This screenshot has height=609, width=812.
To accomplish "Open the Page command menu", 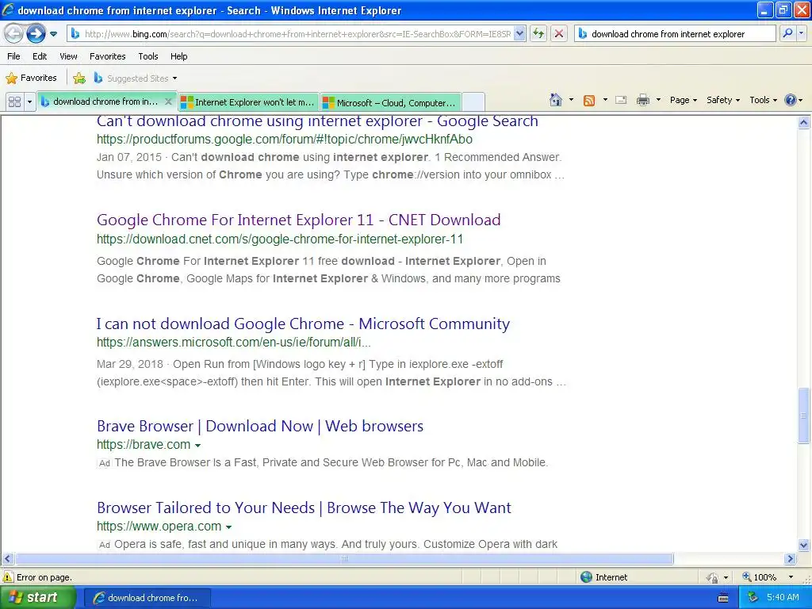I will pos(684,101).
